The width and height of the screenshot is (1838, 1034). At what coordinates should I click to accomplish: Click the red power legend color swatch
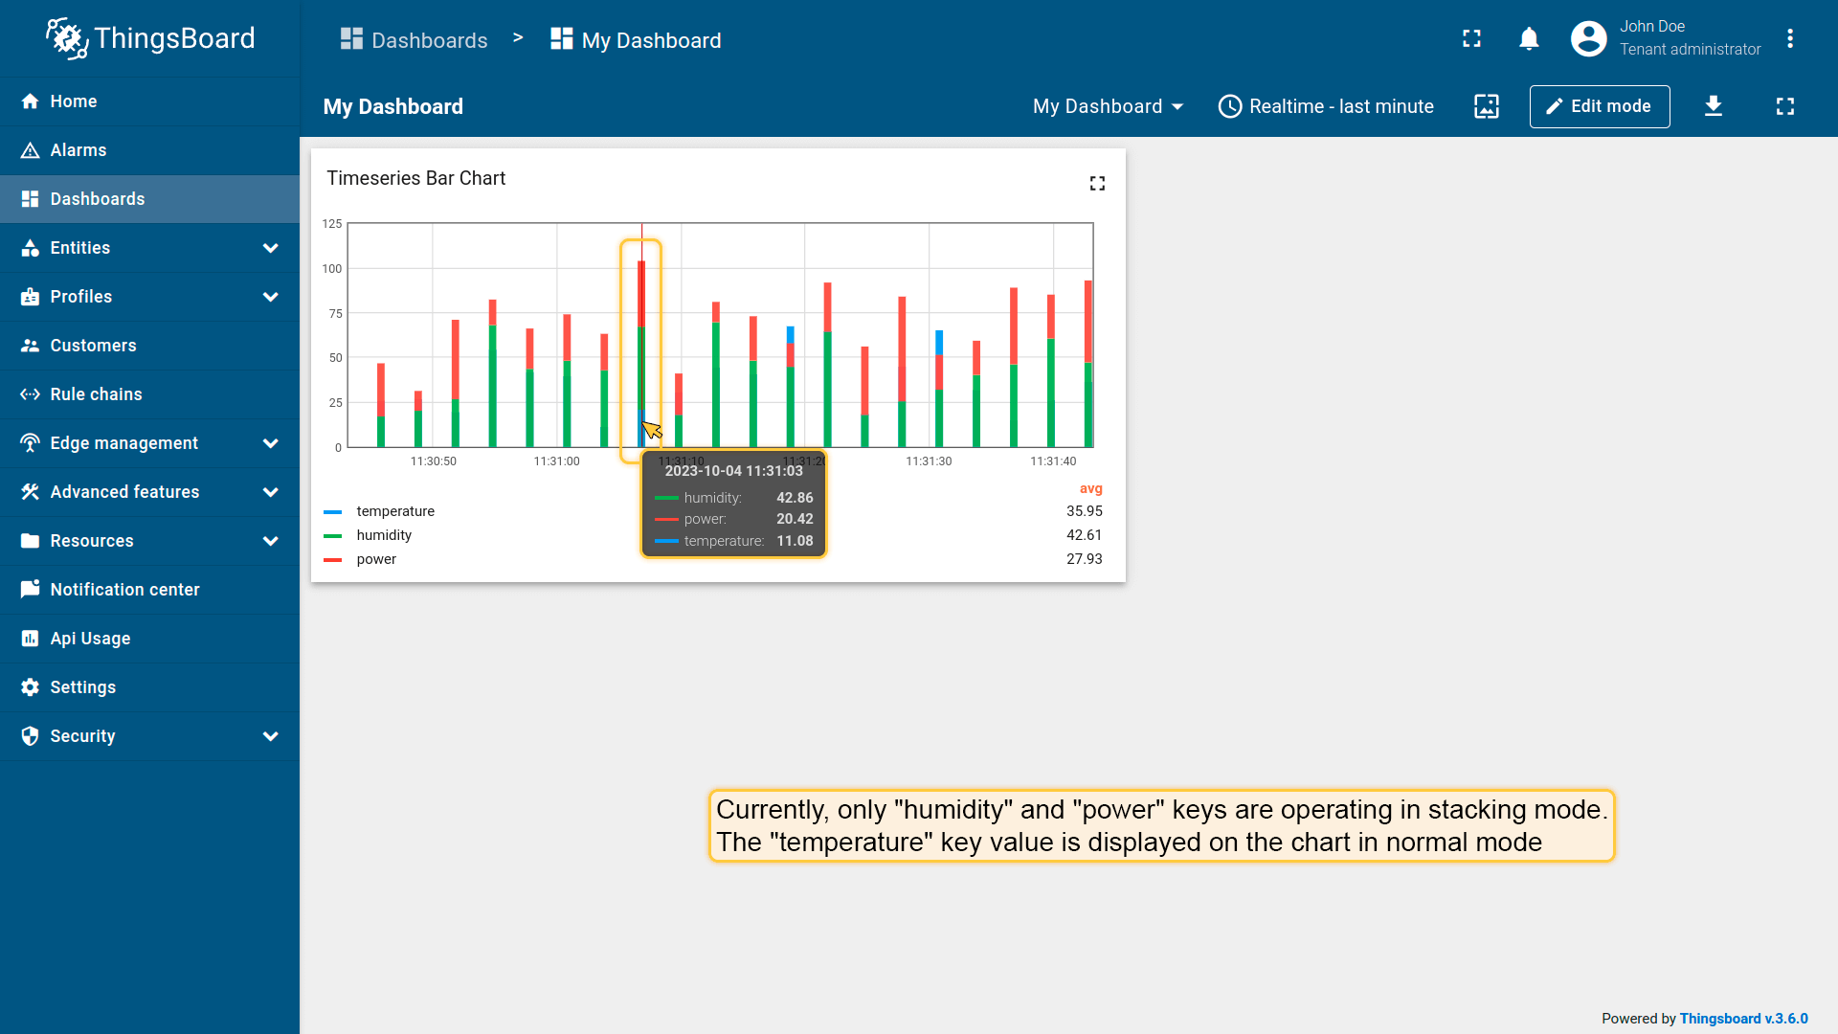(333, 560)
